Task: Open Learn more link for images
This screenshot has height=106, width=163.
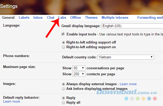Action: [128, 84]
